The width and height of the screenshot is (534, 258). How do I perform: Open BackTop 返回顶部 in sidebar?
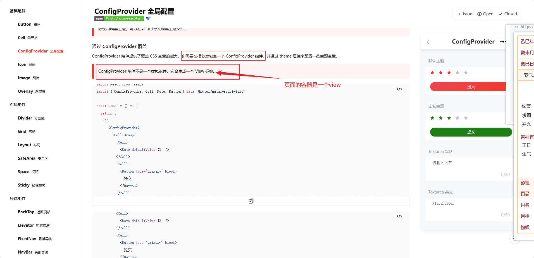[34, 212]
